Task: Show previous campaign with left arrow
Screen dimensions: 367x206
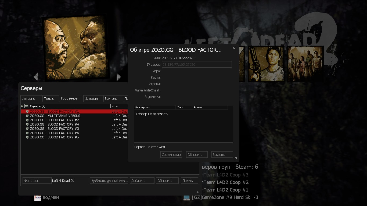Action: click(36, 77)
